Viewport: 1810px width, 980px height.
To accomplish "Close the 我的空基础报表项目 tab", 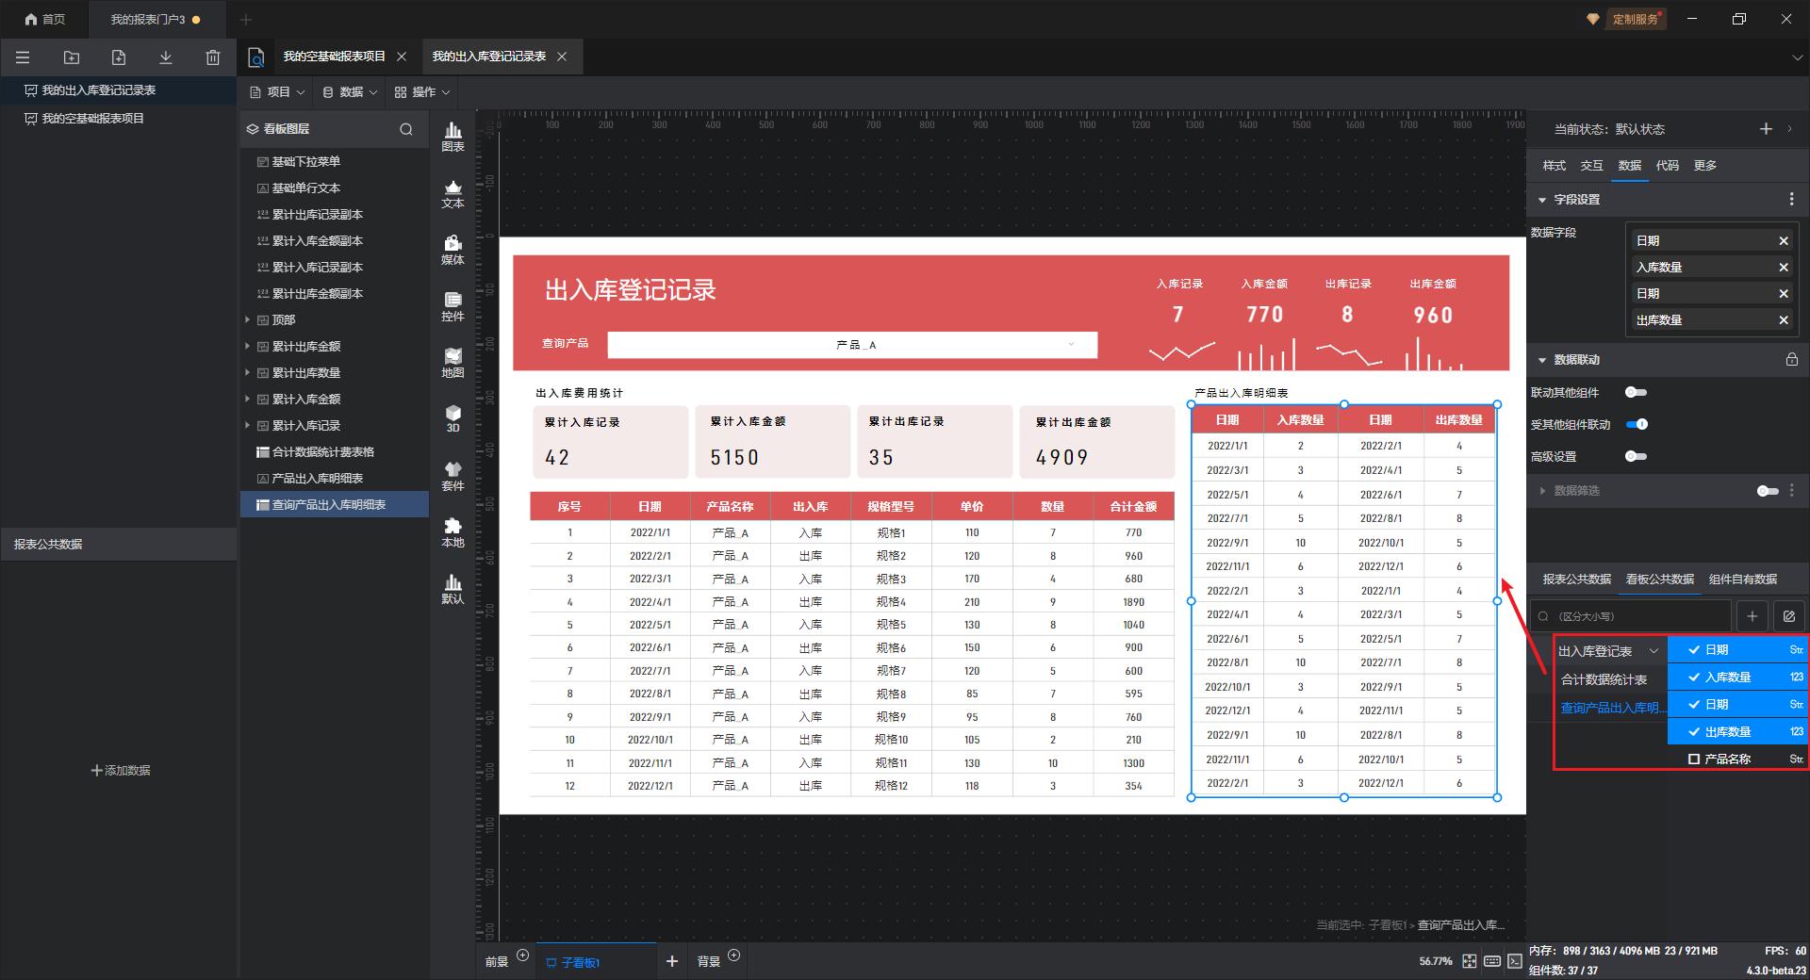I will 402,57.
